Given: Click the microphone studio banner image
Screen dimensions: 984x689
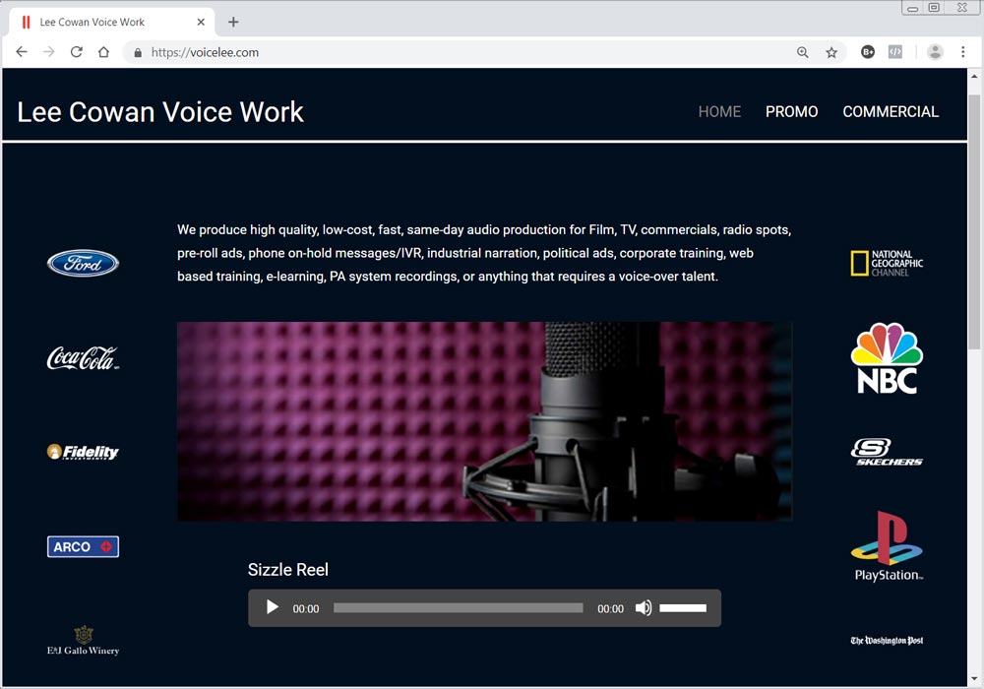Looking at the screenshot, I should pos(484,421).
